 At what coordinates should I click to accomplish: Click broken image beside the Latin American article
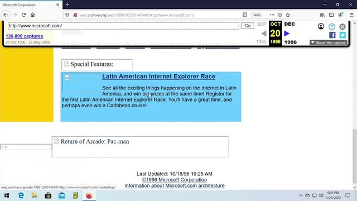click(82, 82)
